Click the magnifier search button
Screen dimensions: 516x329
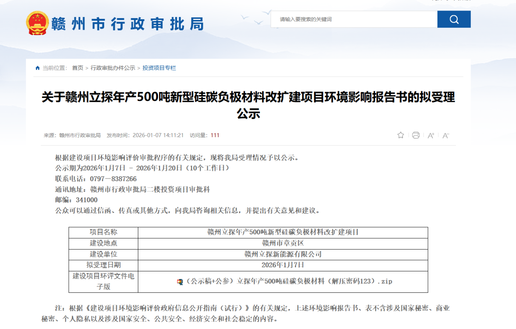(x=454, y=19)
